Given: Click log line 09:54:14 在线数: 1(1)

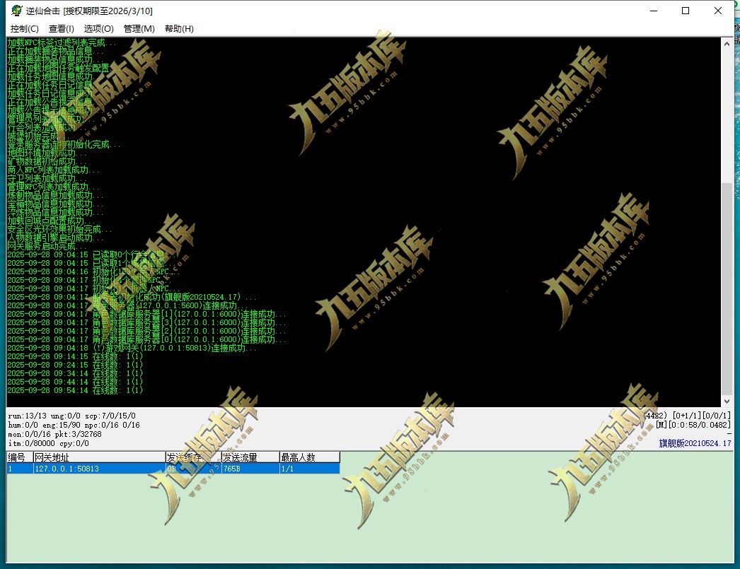Looking at the screenshot, I should tap(74, 390).
